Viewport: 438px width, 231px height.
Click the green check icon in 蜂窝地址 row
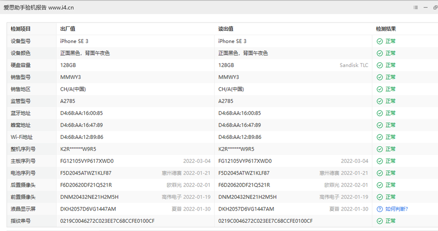(380, 125)
